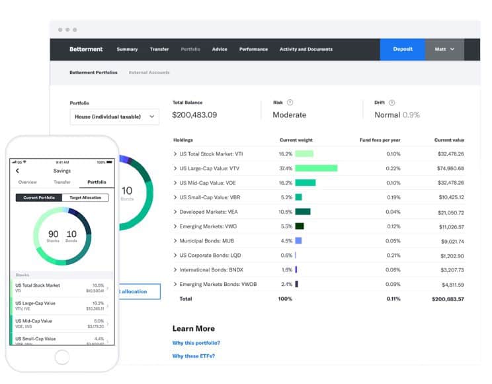This screenshot has width=492, height=384.
Task: Click the partially hidden allocation button
Action: 140,291
